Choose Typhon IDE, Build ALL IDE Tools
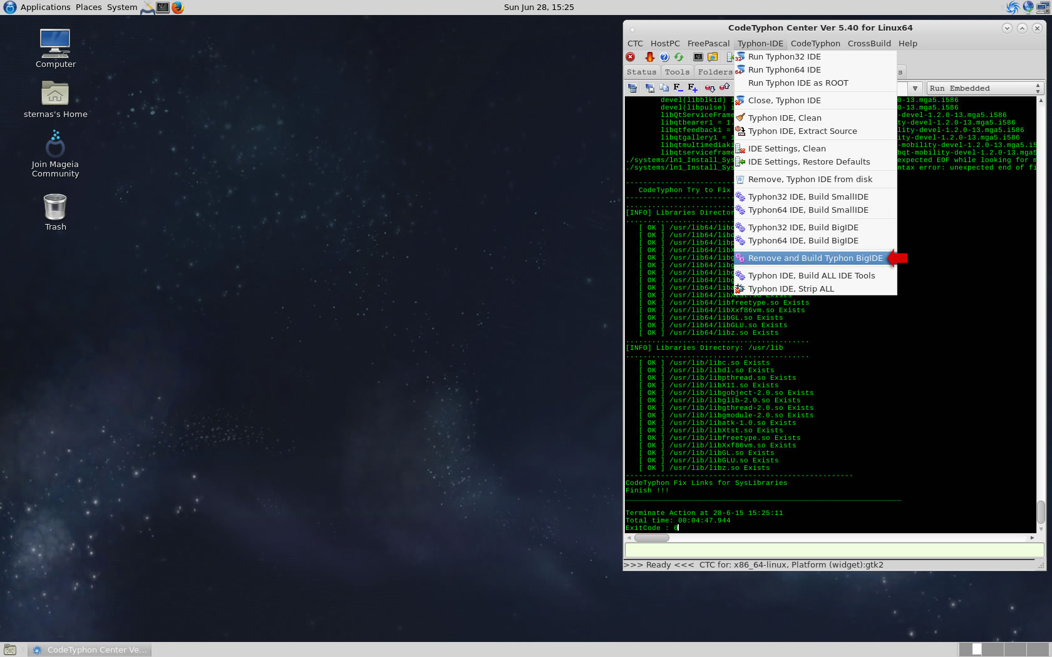 pyautogui.click(x=815, y=276)
